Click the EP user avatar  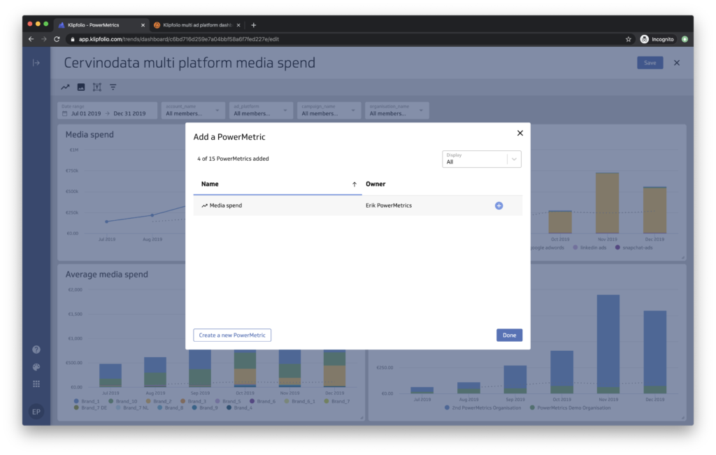[x=36, y=412]
